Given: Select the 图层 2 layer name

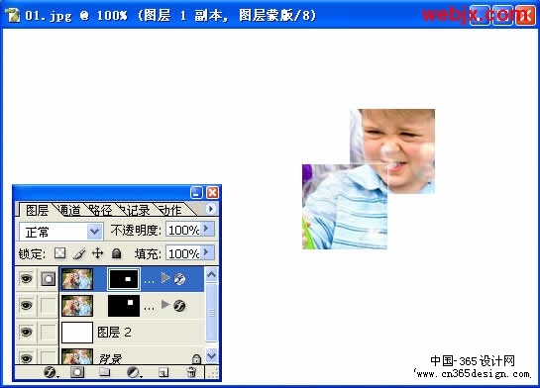Looking at the screenshot, I should 114,333.
